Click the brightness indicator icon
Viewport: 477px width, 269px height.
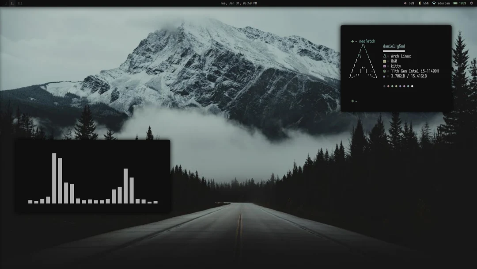click(x=420, y=3)
